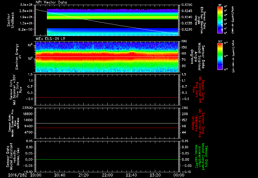Click the Electron Energy eV axis label

pos(19,57)
